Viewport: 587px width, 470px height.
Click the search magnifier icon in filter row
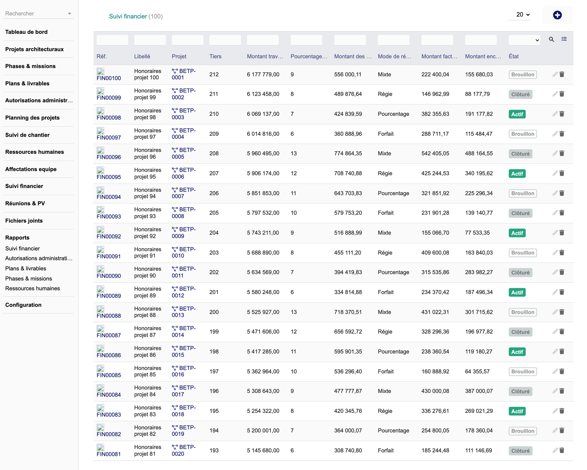(x=551, y=39)
